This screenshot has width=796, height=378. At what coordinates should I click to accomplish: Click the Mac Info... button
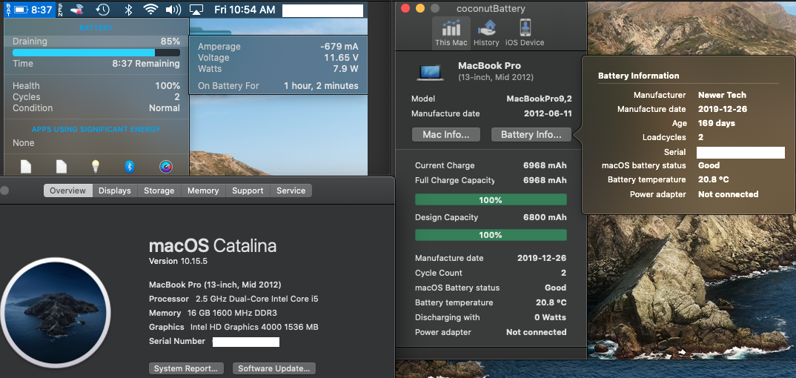click(447, 134)
